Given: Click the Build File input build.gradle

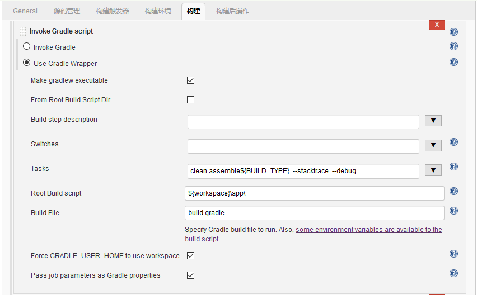Looking at the screenshot, I should (315, 213).
